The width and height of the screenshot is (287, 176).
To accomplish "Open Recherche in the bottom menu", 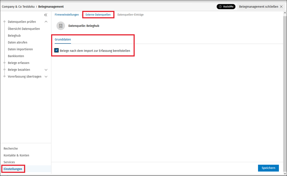I will point(11,149).
